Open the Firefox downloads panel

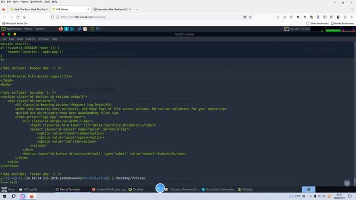278,17
